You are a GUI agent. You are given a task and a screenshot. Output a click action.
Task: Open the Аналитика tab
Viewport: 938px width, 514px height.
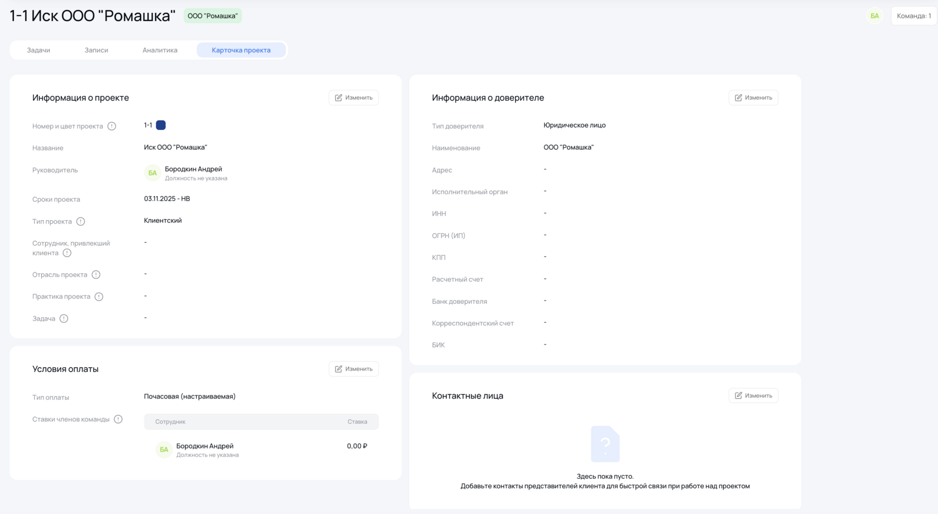160,50
